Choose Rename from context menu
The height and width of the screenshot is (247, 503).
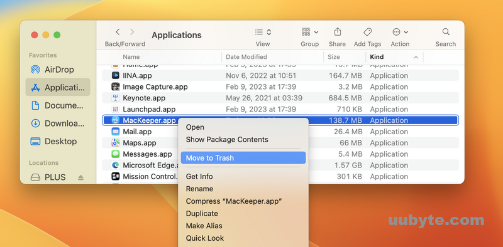pos(243,189)
